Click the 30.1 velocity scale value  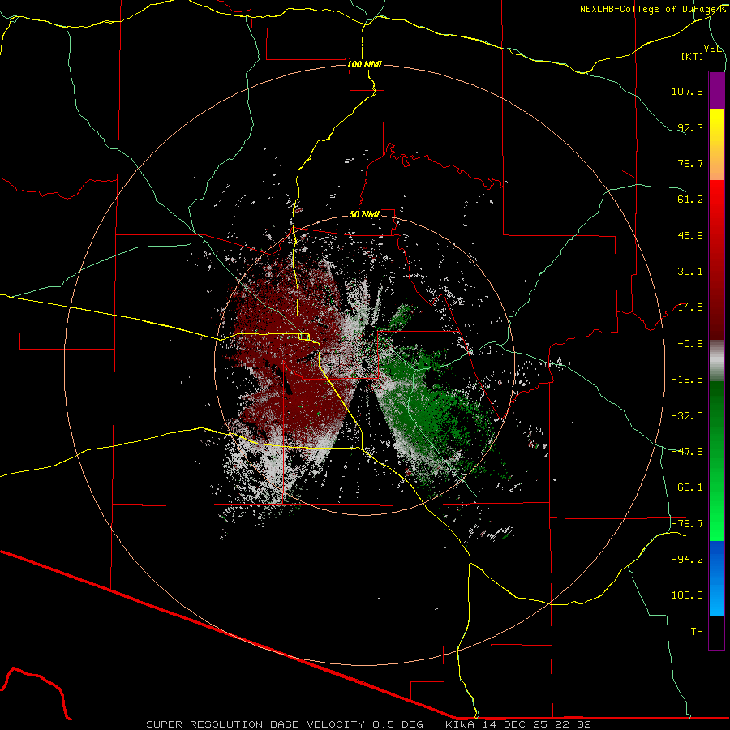click(x=690, y=272)
